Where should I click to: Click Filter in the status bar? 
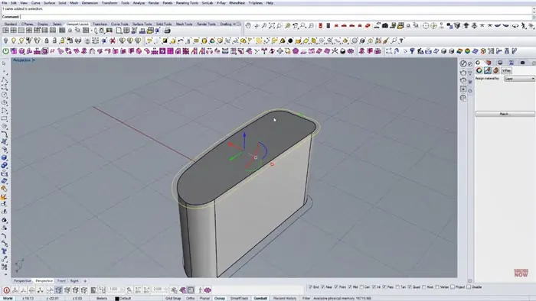306,298
